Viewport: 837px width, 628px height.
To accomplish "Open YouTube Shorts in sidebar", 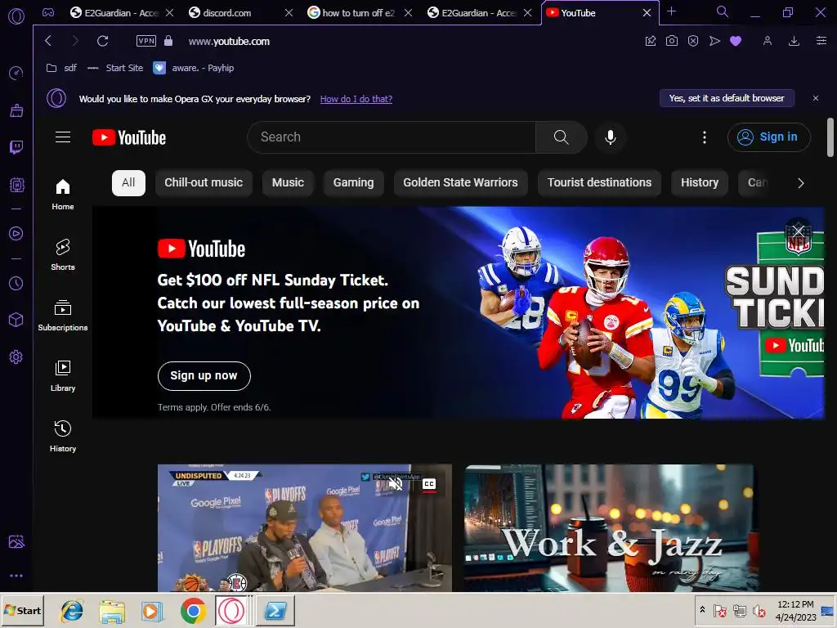I will 63,255.
